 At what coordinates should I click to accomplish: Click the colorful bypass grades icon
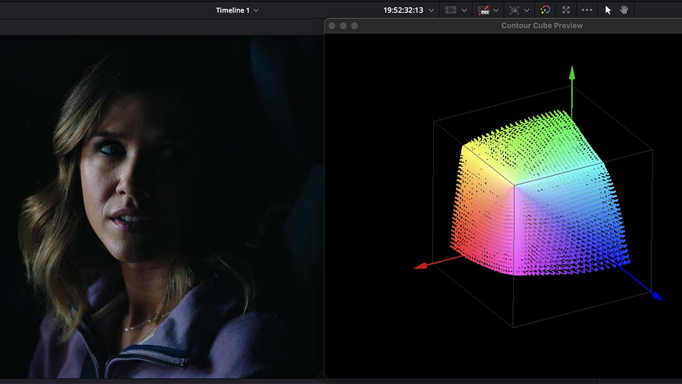(x=545, y=10)
